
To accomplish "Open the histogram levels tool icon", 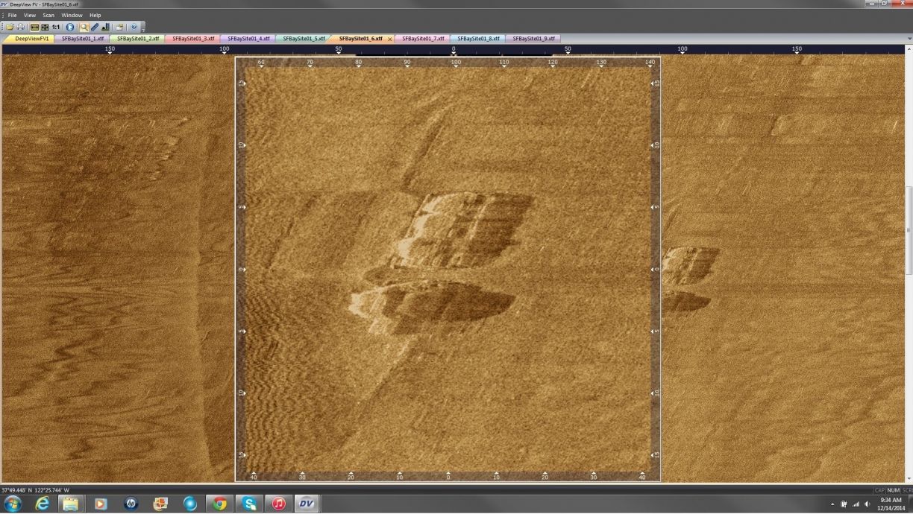I will pyautogui.click(x=105, y=27).
